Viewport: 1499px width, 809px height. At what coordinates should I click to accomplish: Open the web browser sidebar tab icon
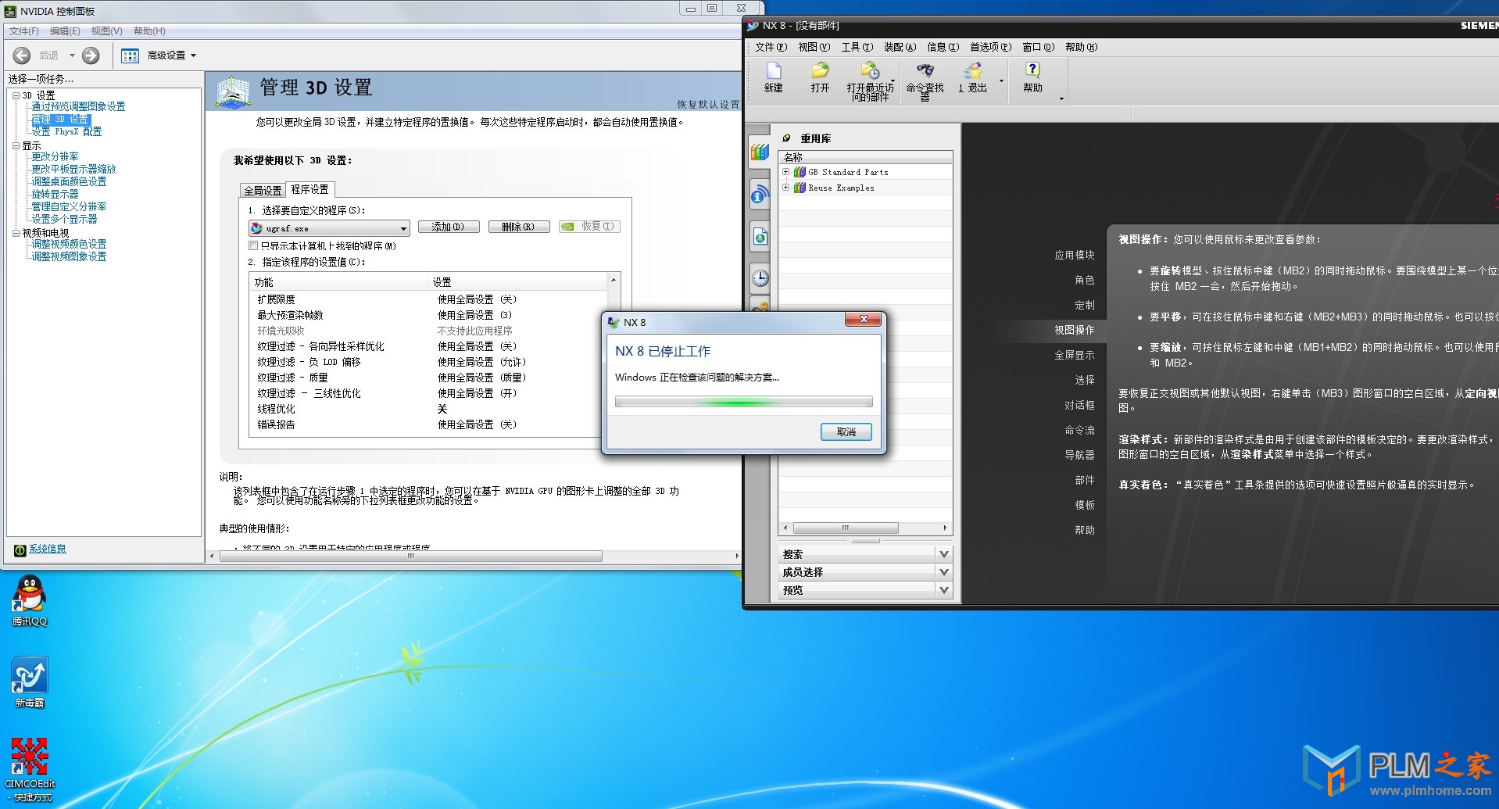point(760,236)
